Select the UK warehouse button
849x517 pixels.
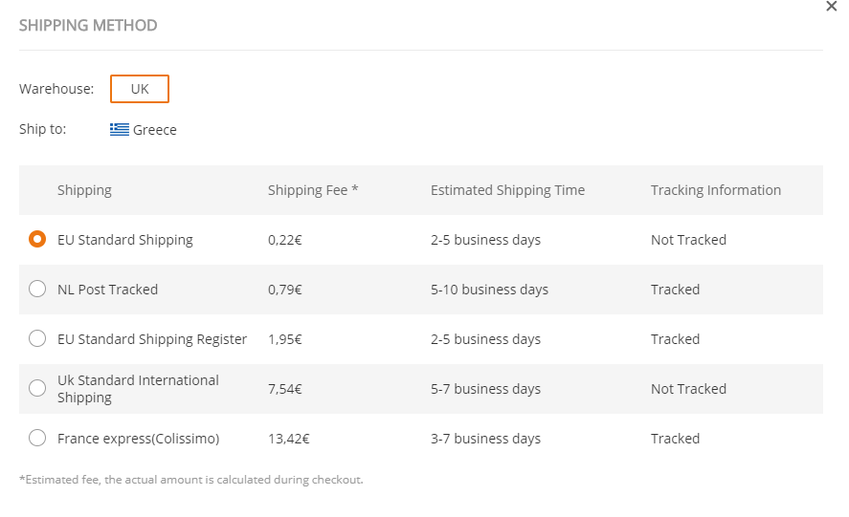click(140, 89)
